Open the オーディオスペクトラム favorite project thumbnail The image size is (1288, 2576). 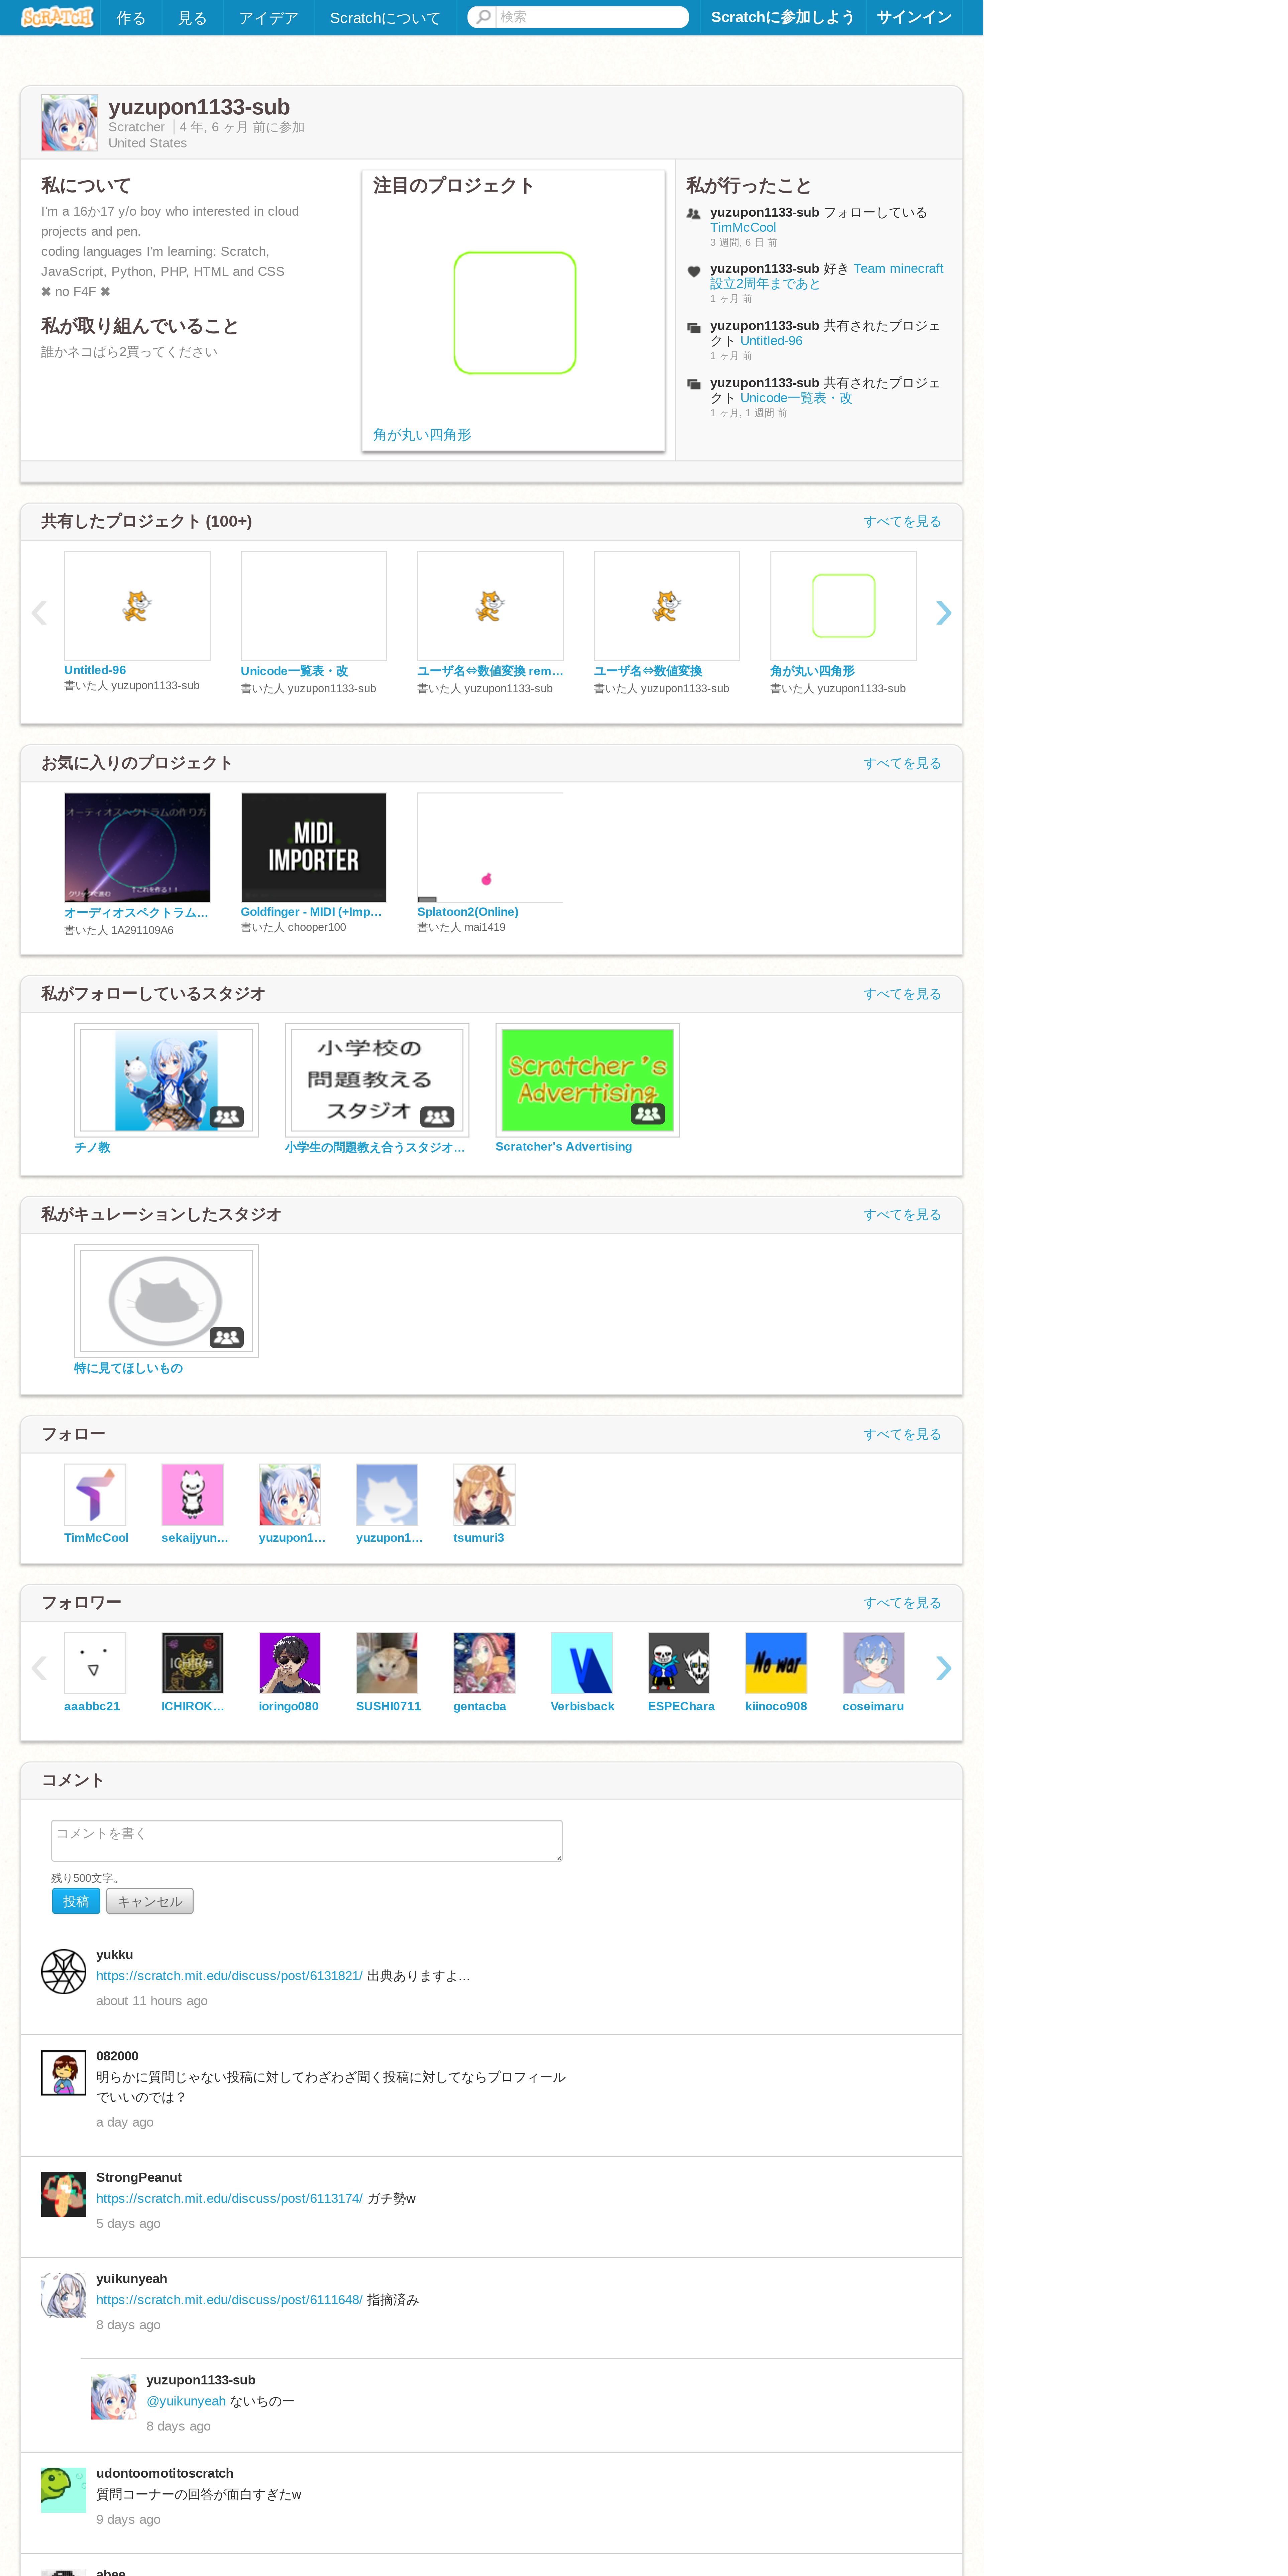point(137,848)
